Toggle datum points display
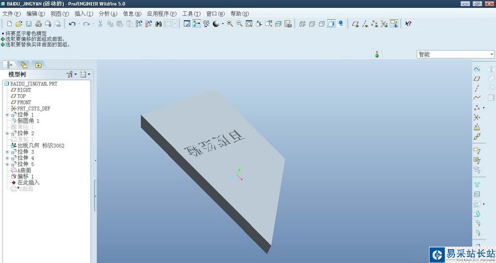The image size is (496, 263). click(374, 24)
